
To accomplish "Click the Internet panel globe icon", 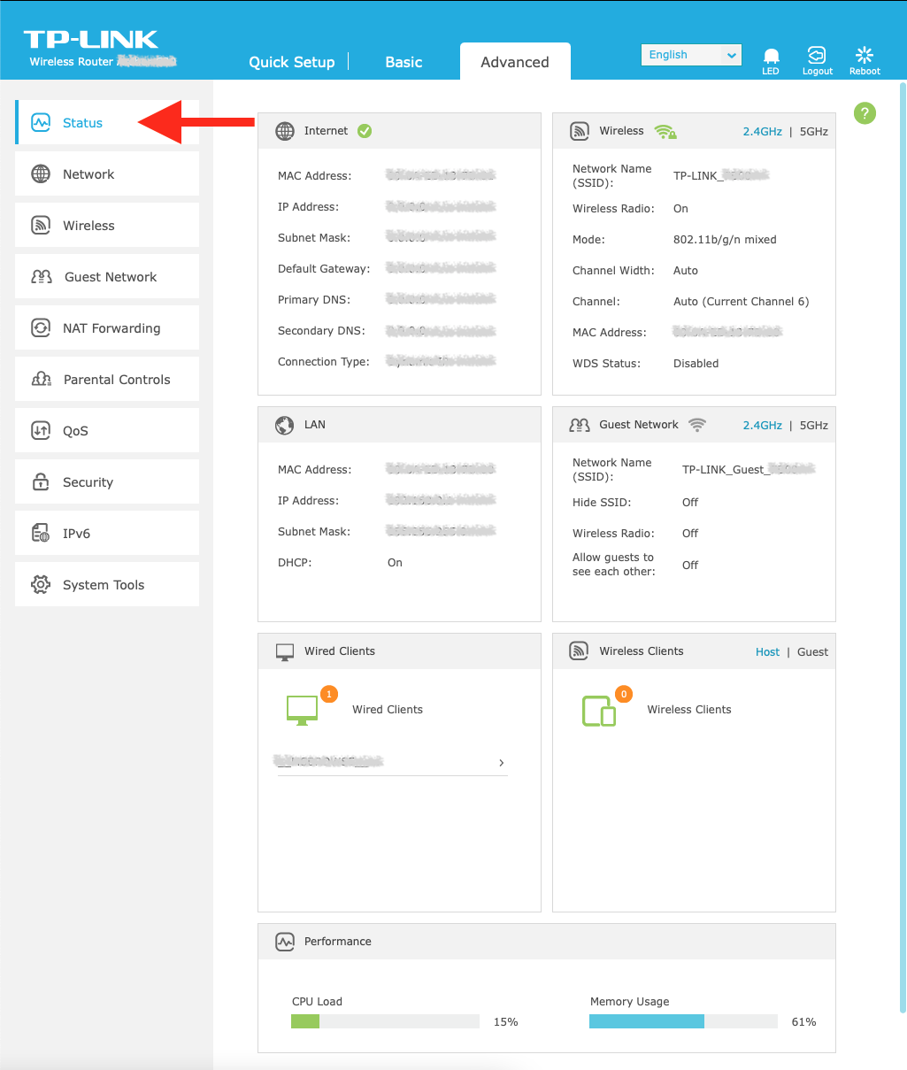I will [x=285, y=131].
